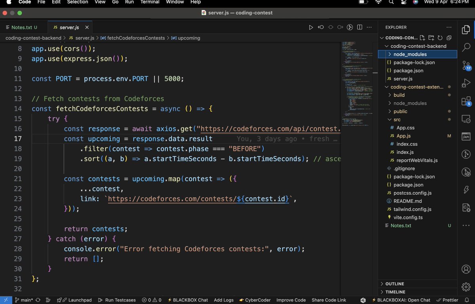
Task: Open CyberCoder from status bar
Action: [255, 300]
